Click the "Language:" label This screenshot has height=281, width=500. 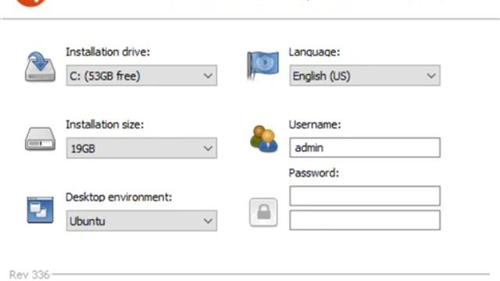tap(314, 52)
